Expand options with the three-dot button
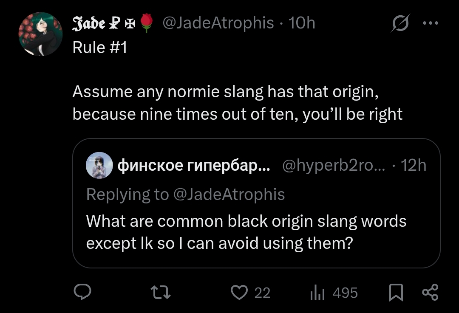 point(431,23)
